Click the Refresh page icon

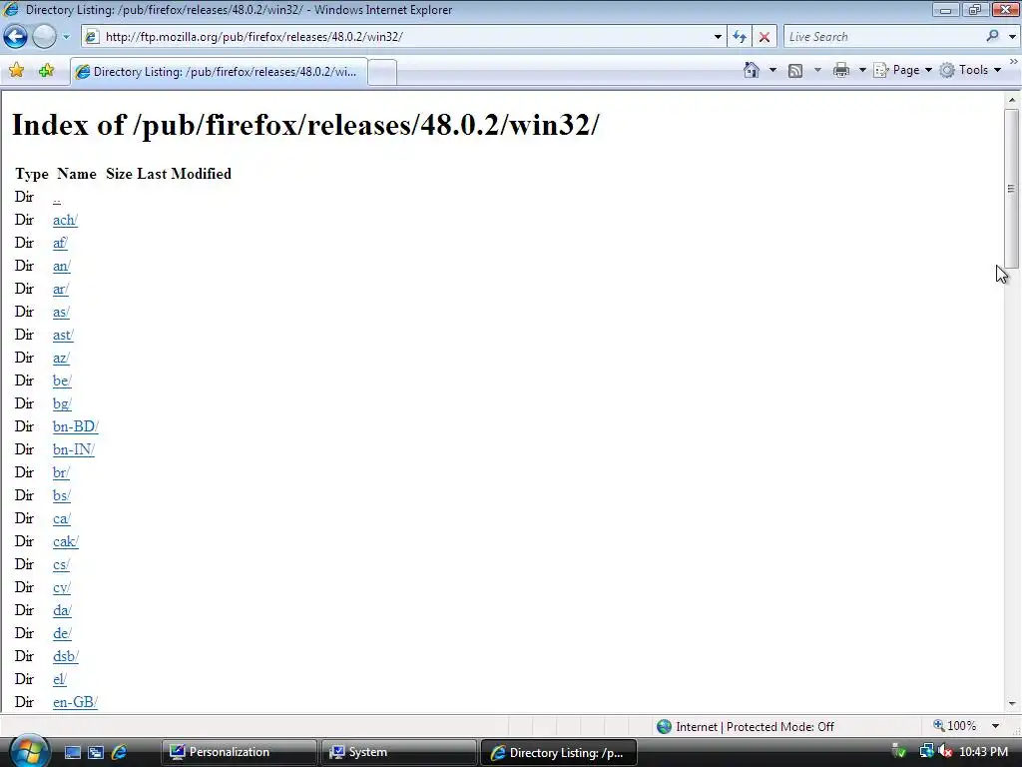[x=740, y=37]
